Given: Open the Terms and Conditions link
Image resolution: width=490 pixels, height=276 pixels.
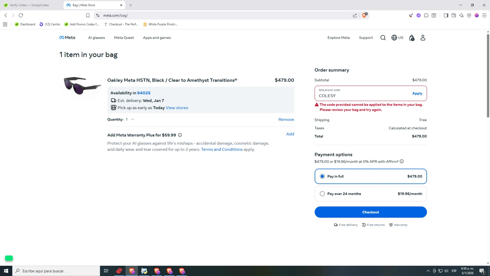Looking at the screenshot, I should point(222,149).
